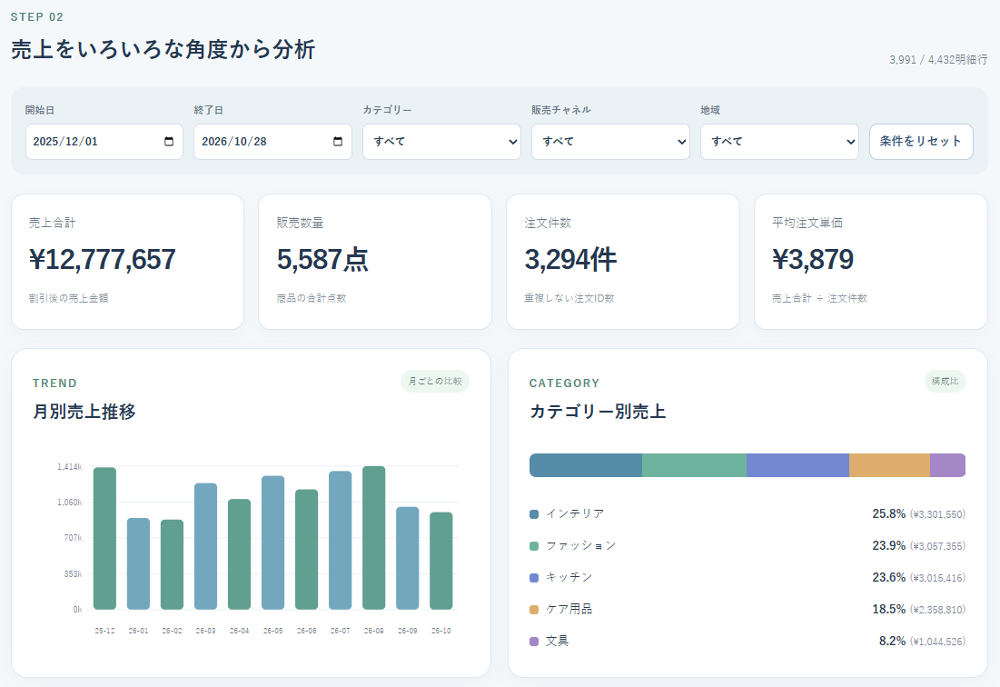Click the インテリア segment of stacked bar

pos(586,465)
